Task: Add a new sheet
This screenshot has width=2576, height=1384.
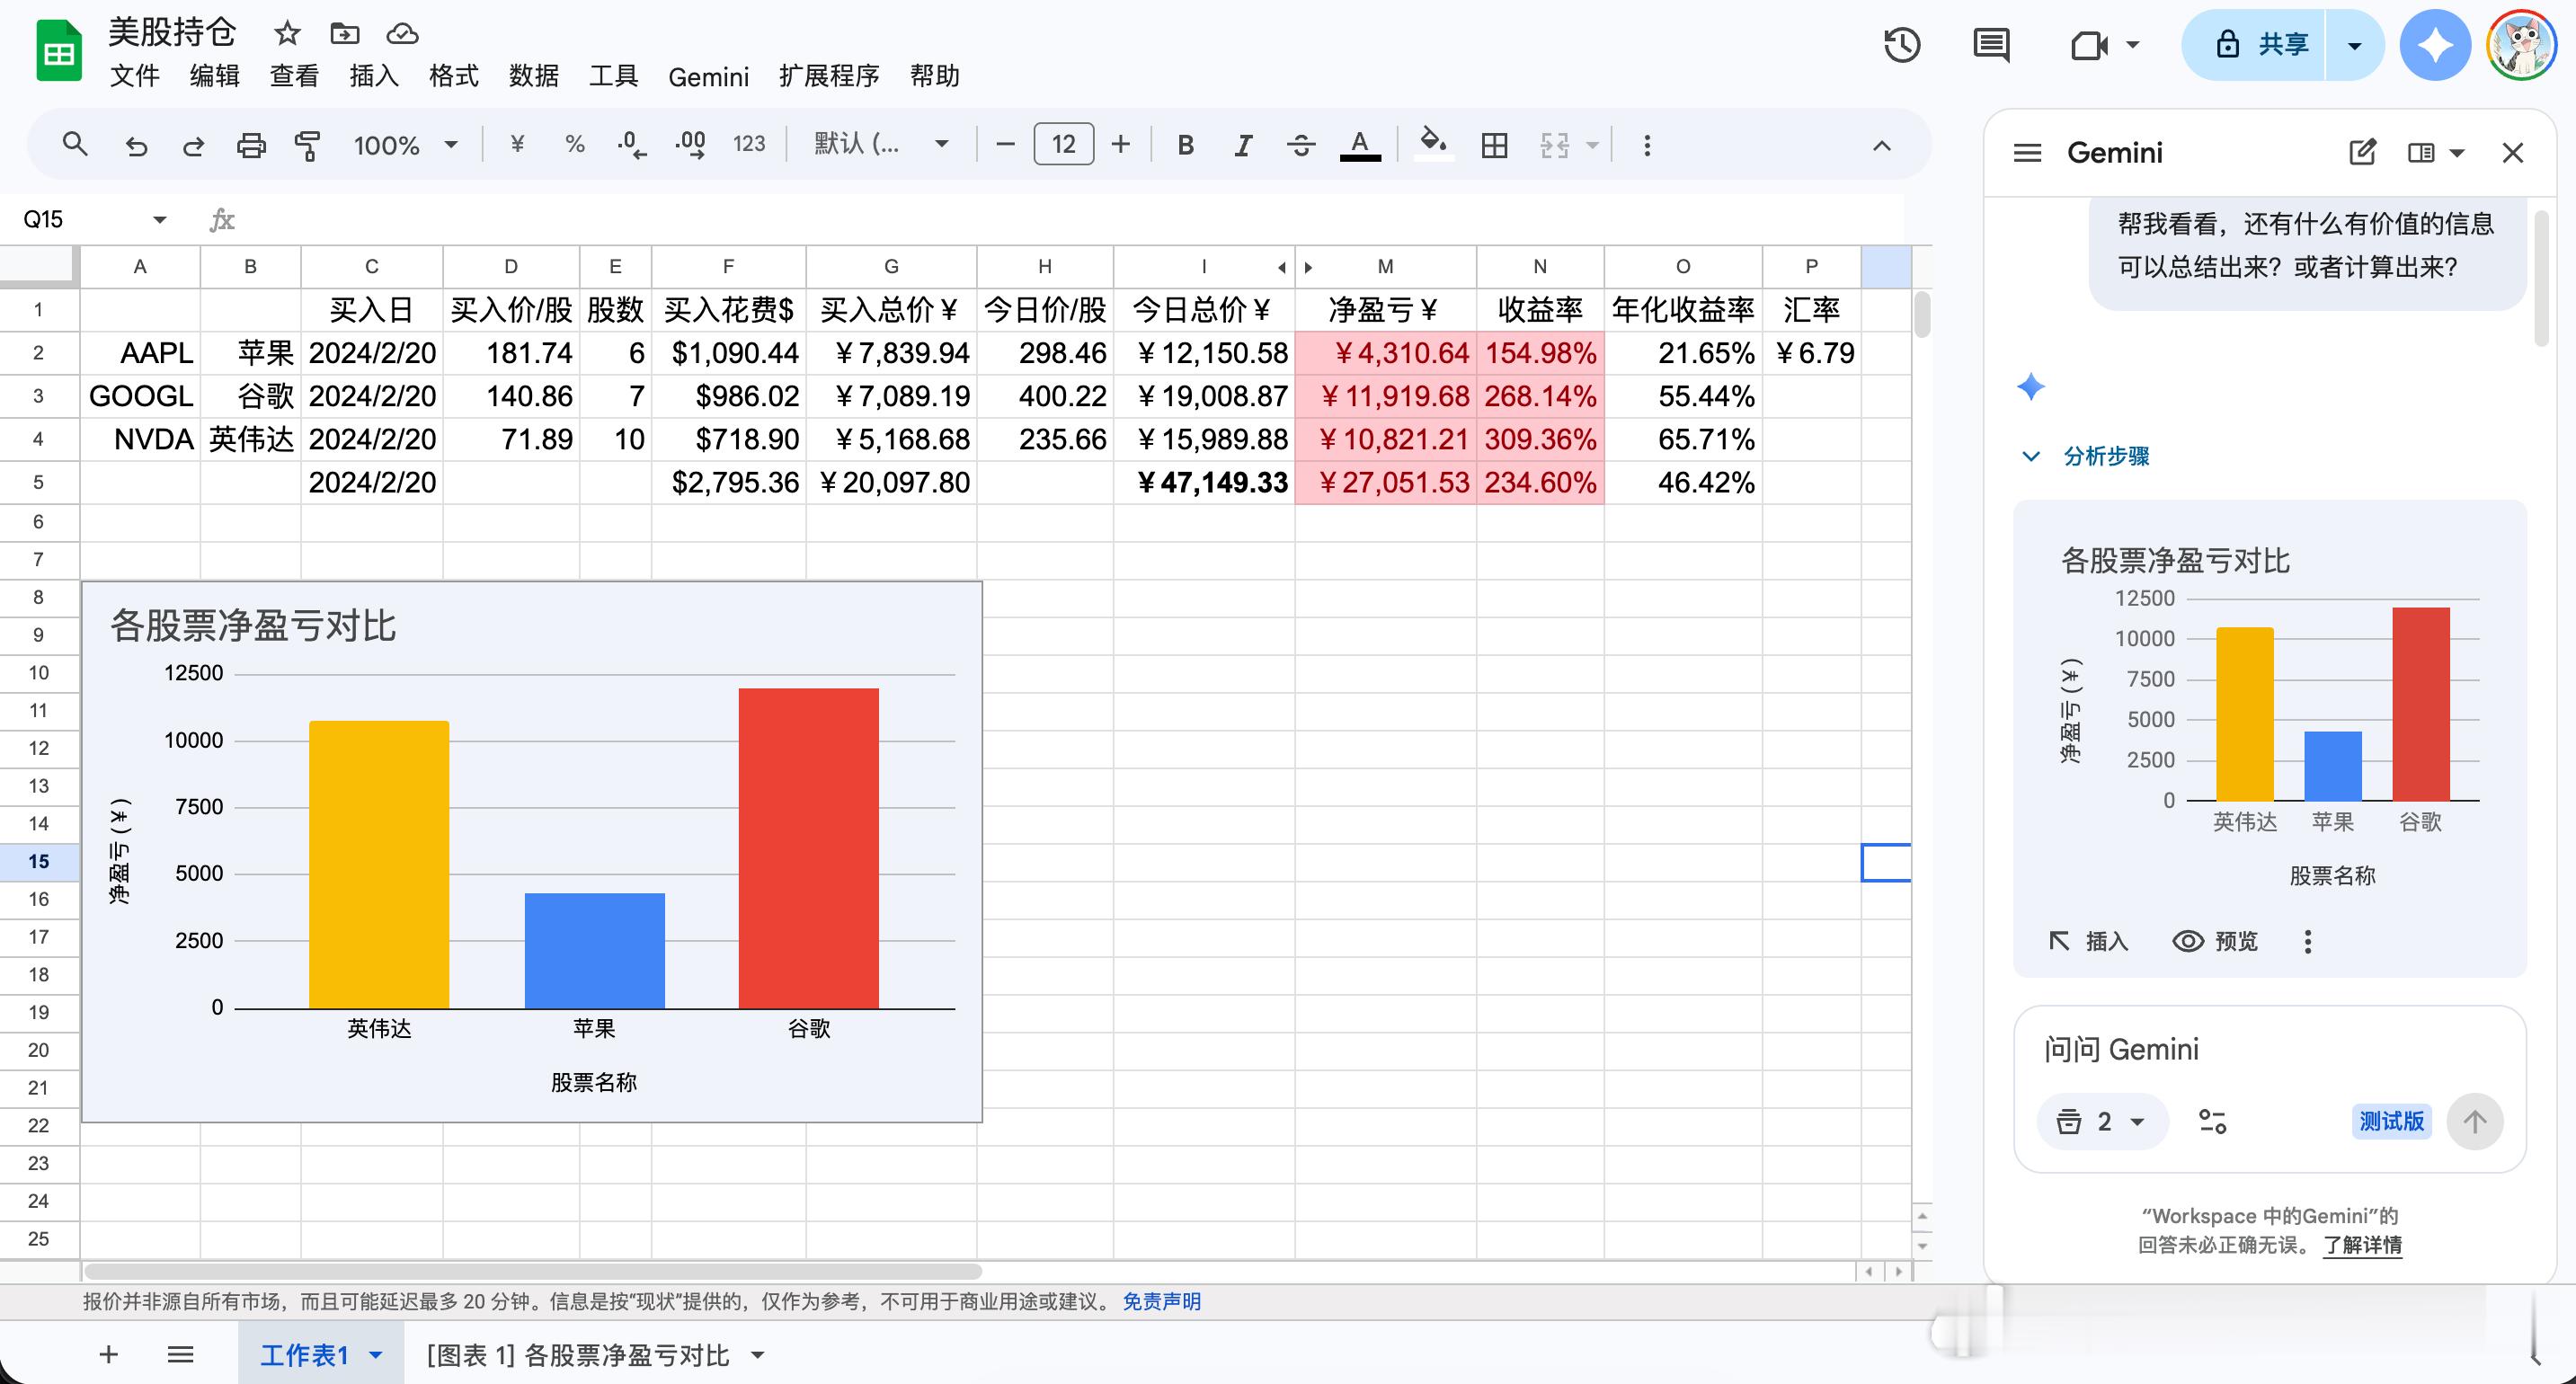Action: (x=109, y=1354)
